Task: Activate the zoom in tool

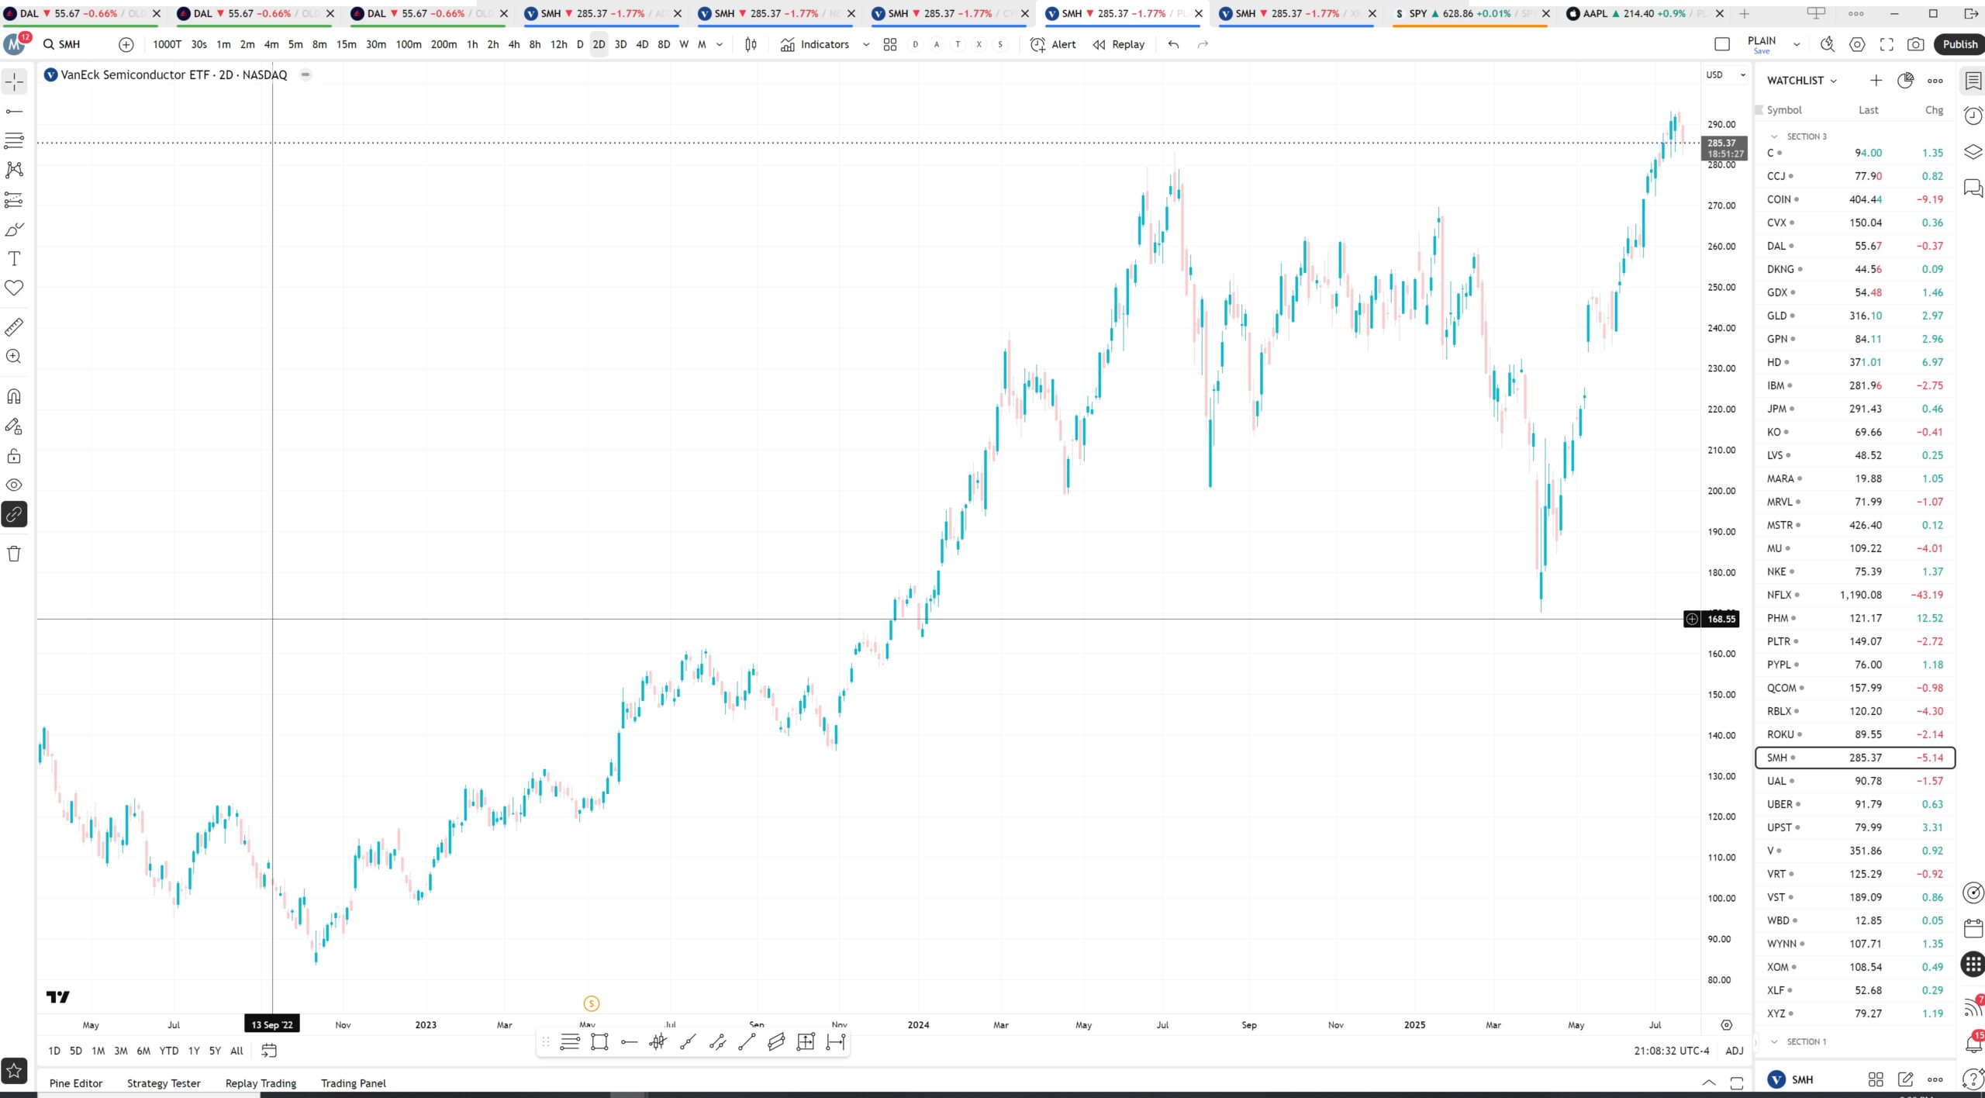Action: coord(14,357)
